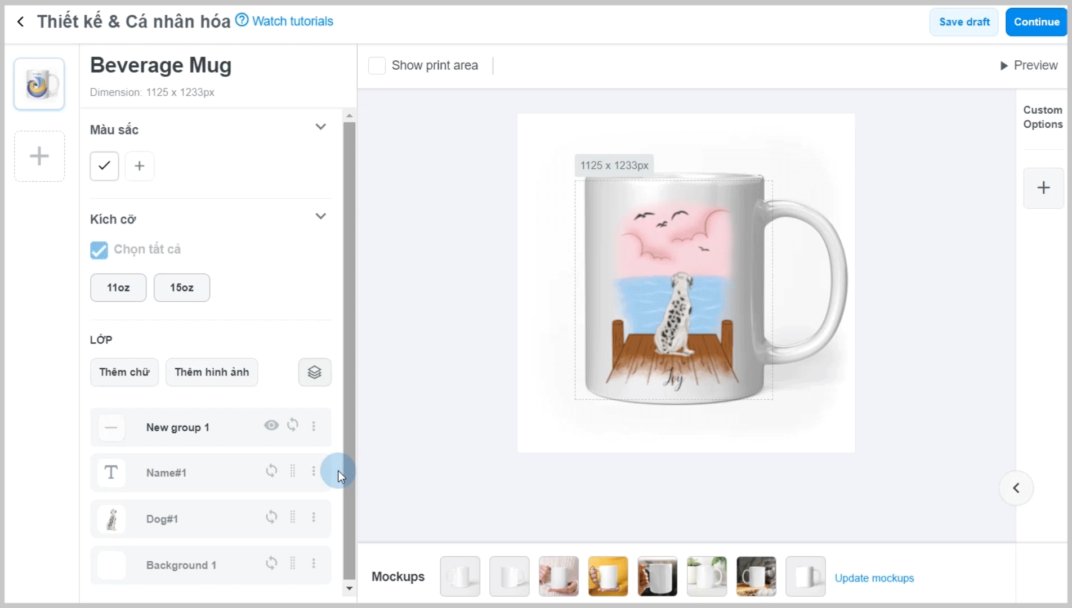Click the sync icon on Background 1 layer

271,563
